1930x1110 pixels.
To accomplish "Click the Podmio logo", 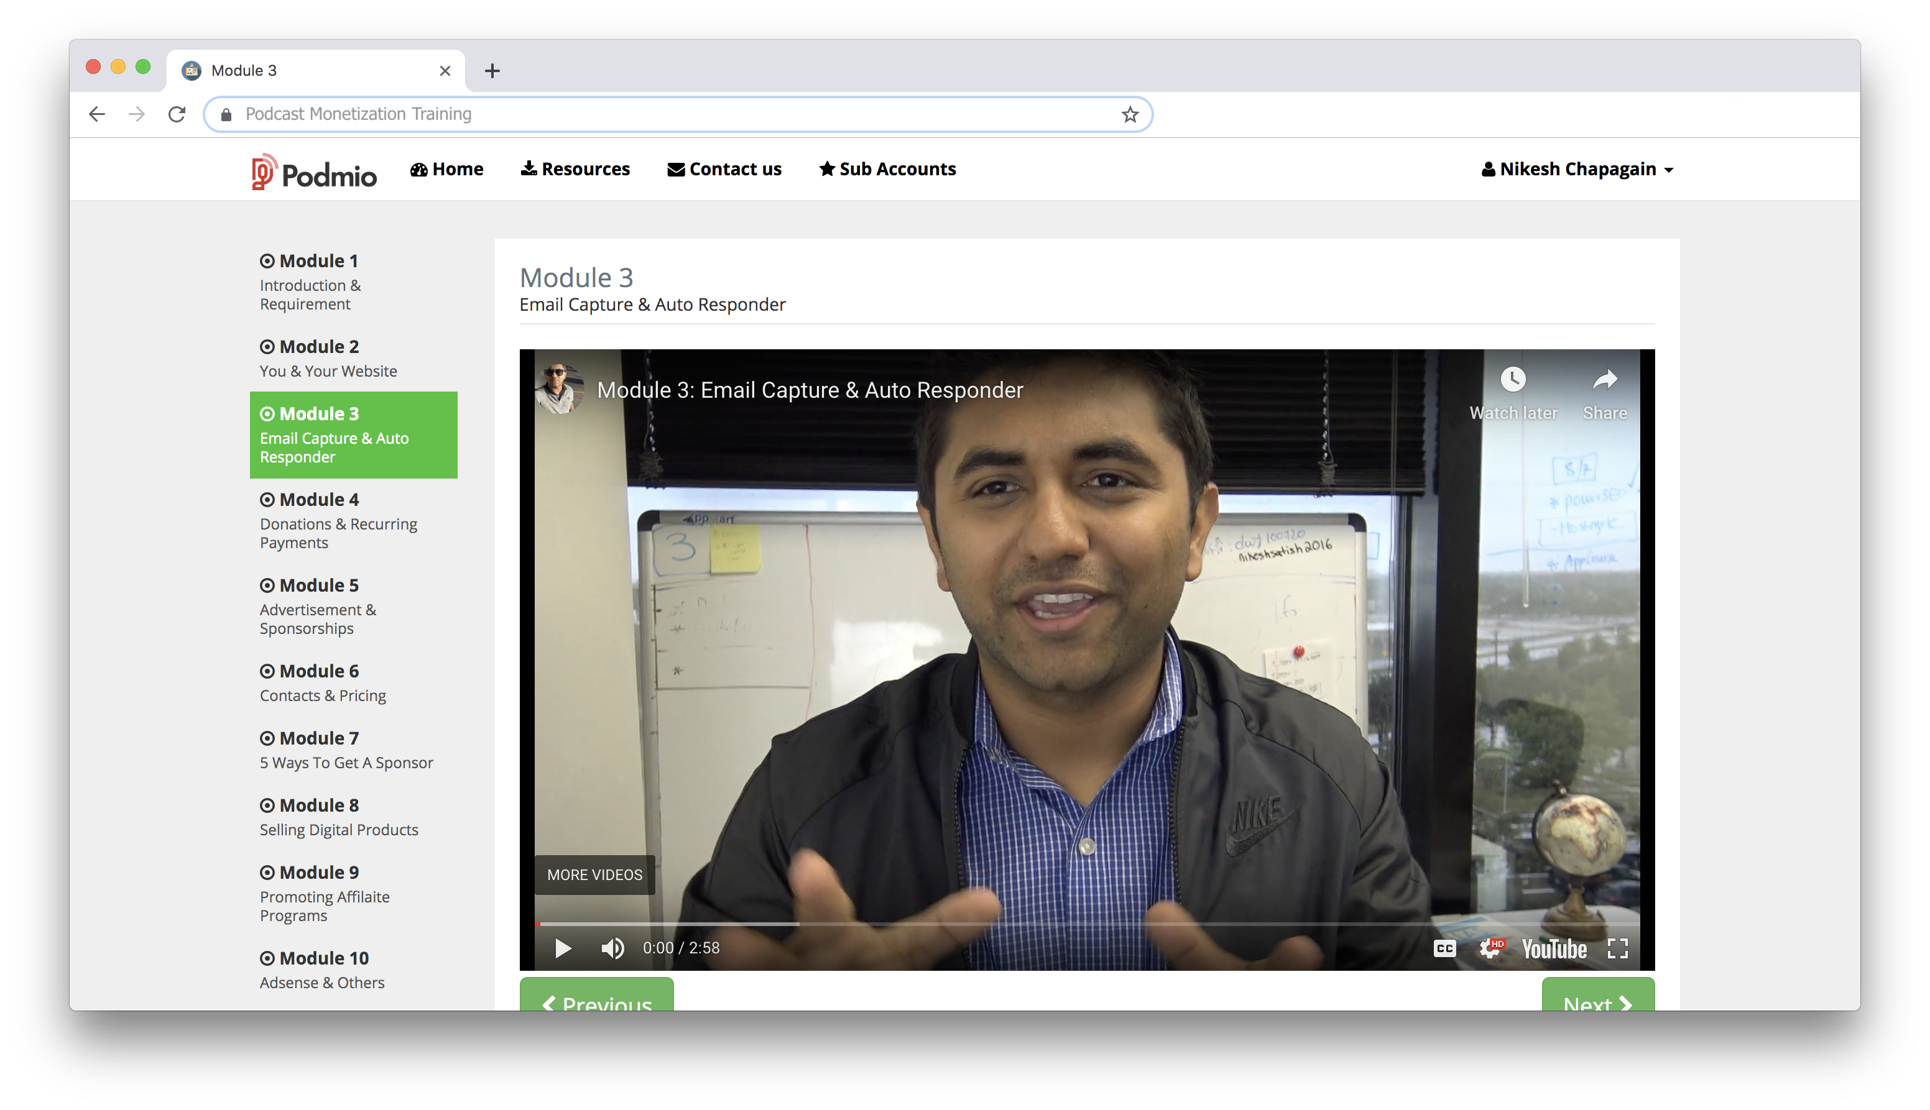I will 313,172.
